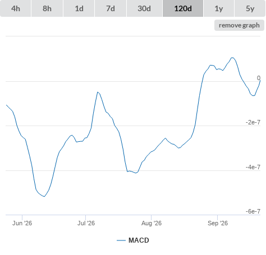Click the remove graph button

(239, 25)
